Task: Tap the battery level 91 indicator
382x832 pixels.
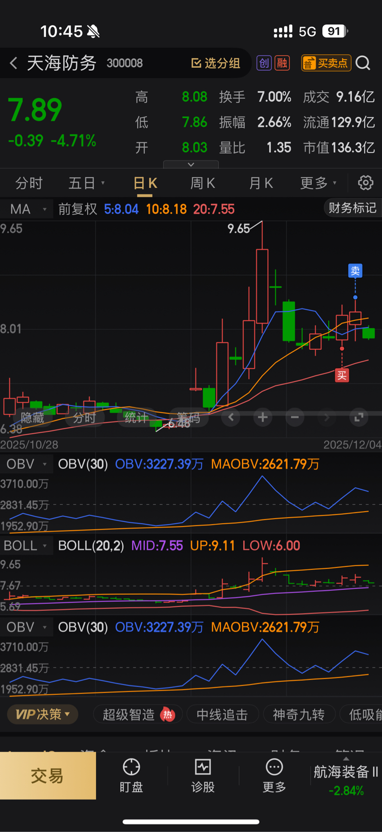Action: [x=335, y=31]
